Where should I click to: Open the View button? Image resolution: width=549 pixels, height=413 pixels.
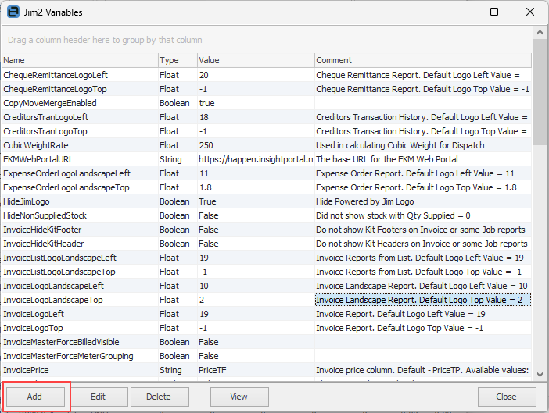[x=239, y=397]
